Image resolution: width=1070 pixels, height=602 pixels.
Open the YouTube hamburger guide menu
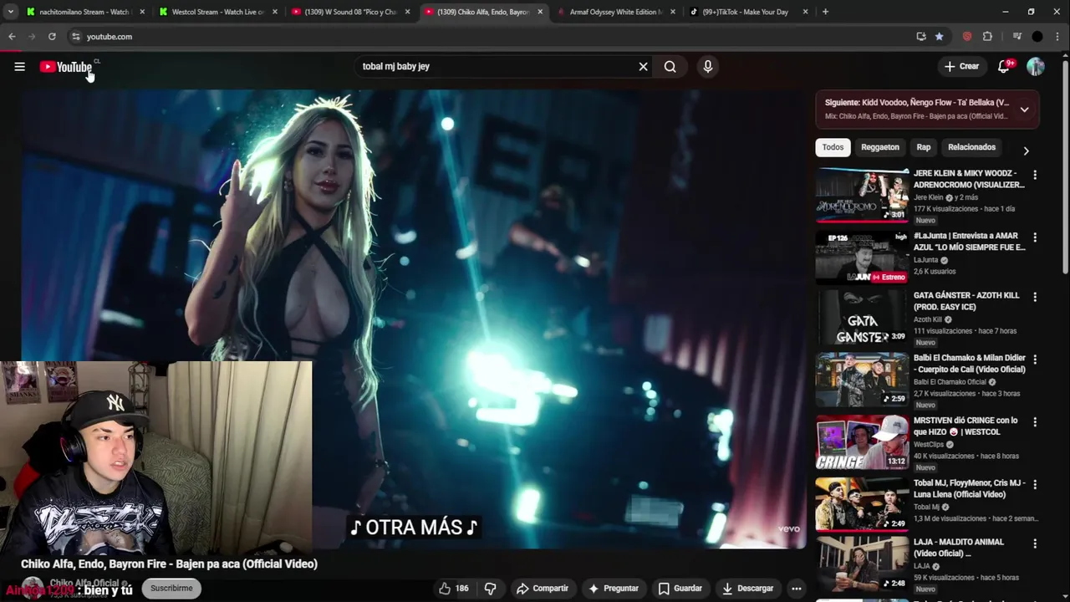tap(19, 67)
